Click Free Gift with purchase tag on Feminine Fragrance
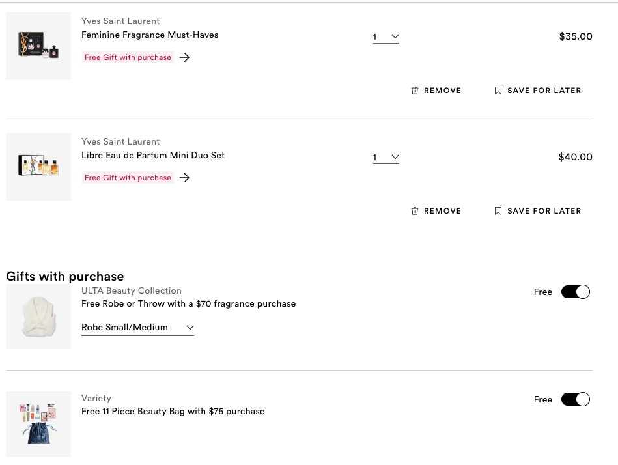The width and height of the screenshot is (618, 465). tap(128, 57)
